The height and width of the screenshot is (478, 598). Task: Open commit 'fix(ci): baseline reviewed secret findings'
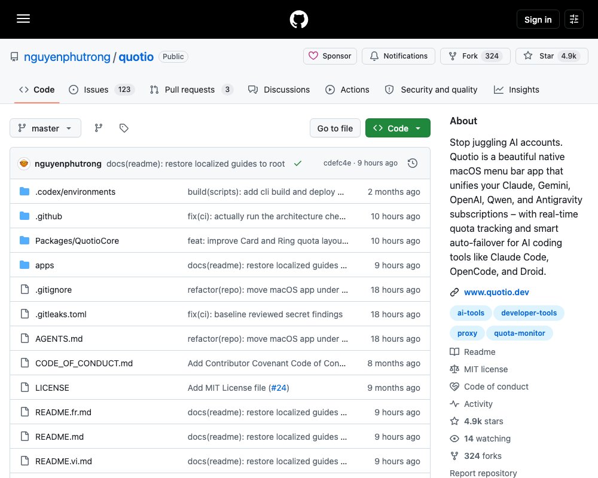coord(265,314)
